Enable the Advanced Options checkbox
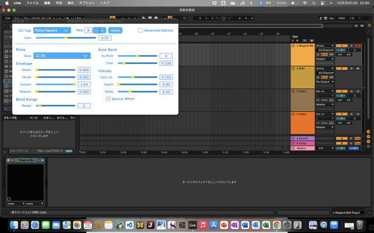Image resolution: width=374 pixels, height=233 pixels. tap(141, 30)
